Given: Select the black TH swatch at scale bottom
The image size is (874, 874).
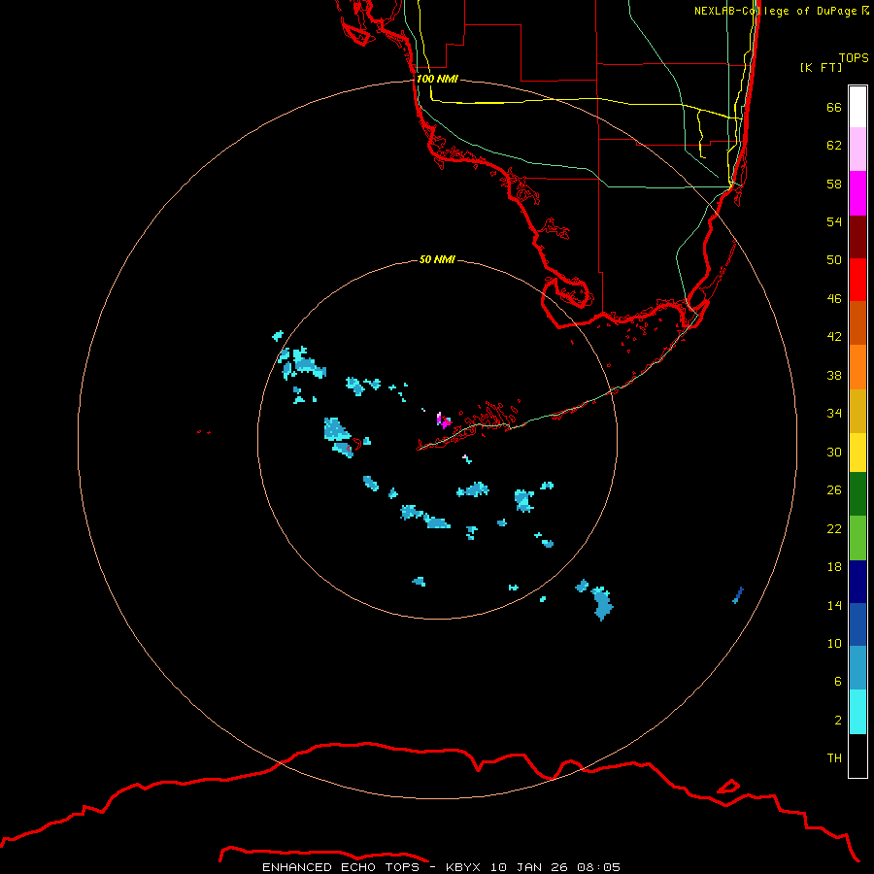Looking at the screenshot, I should (x=857, y=756).
